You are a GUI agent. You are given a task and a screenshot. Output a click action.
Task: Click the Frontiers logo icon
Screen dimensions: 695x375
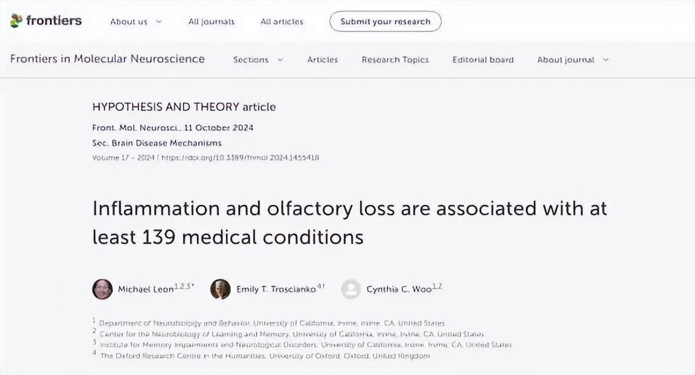[x=16, y=21]
